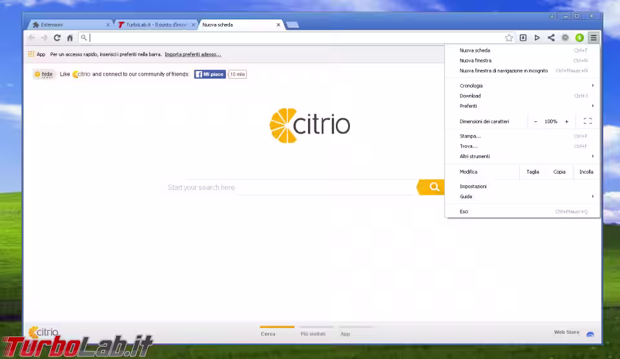Select the Cerca tab at the bottom

pyautogui.click(x=267, y=334)
